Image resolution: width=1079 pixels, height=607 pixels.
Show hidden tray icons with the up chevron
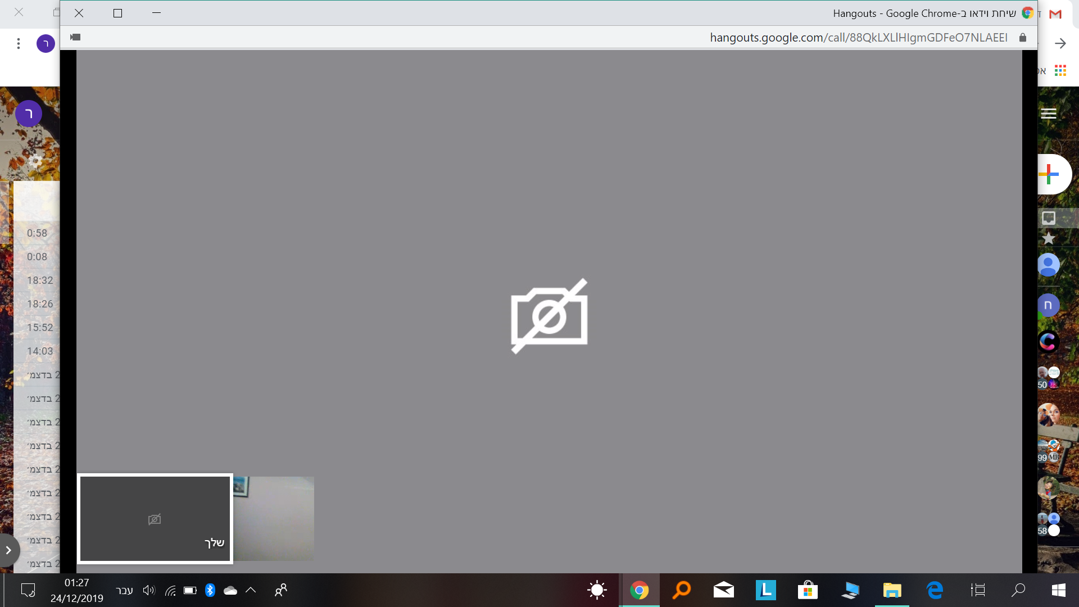[251, 590]
